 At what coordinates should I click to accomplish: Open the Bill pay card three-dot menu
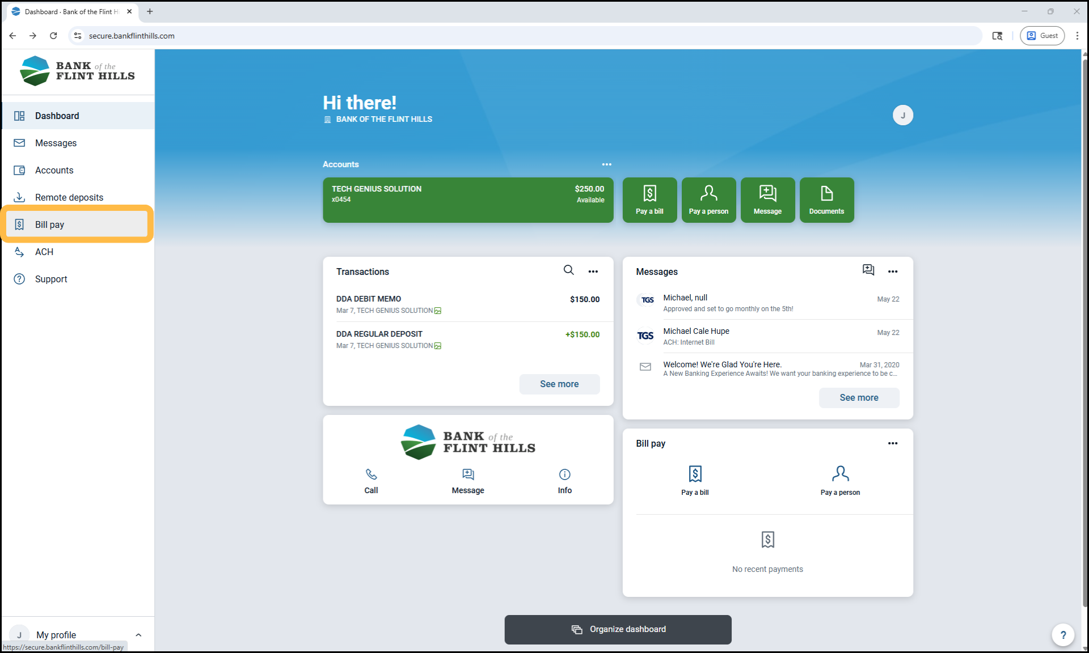pyautogui.click(x=892, y=443)
